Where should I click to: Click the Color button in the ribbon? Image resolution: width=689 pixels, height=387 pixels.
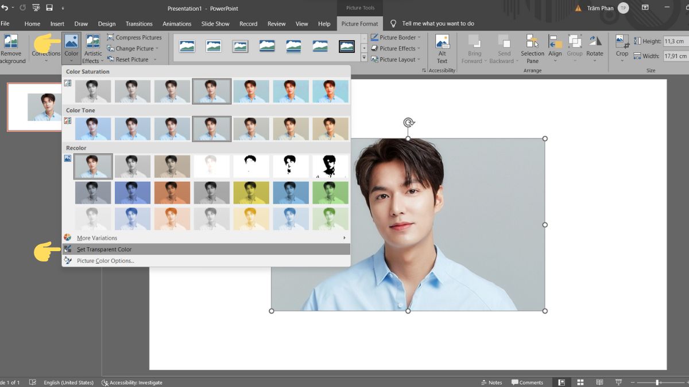click(71, 49)
